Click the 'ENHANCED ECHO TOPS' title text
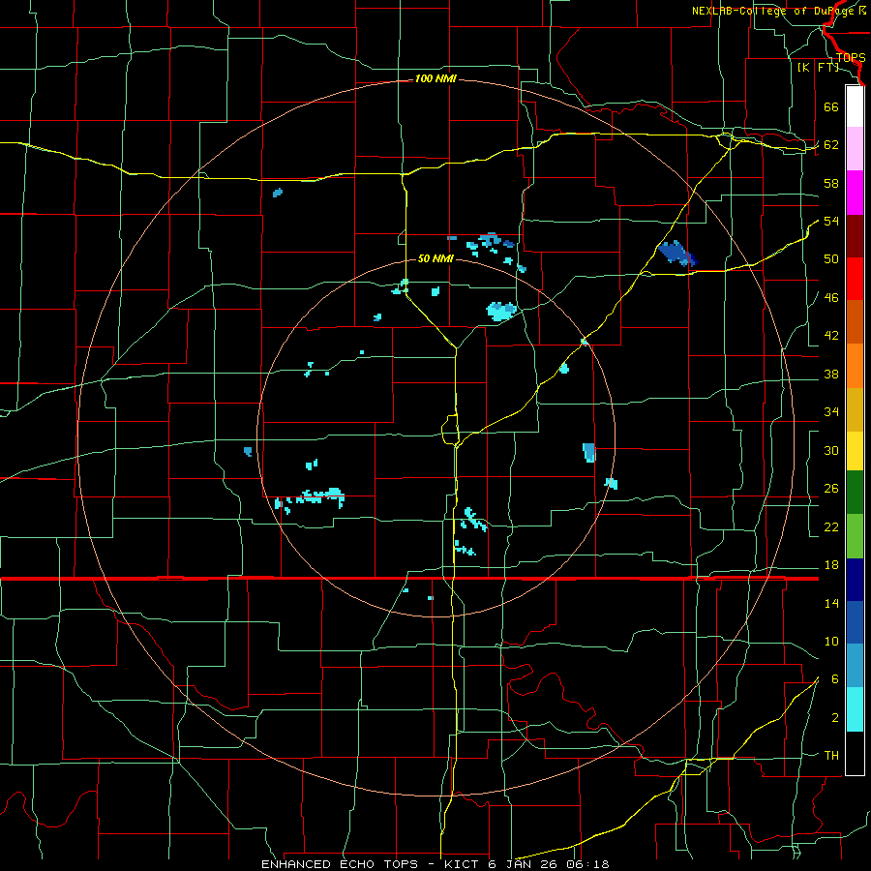871x871 pixels. click(340, 864)
